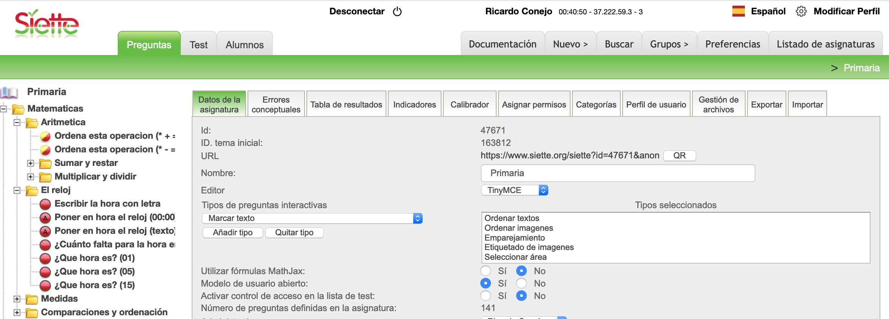
Task: Select Sí for access control in test list
Action: [x=486, y=296]
